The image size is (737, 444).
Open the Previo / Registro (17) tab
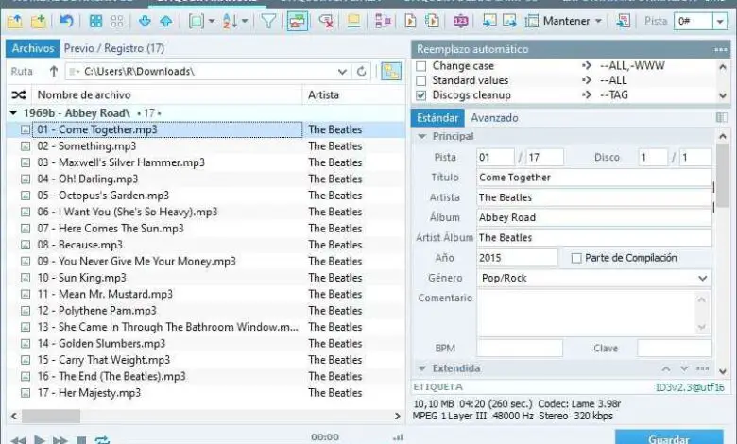point(114,48)
